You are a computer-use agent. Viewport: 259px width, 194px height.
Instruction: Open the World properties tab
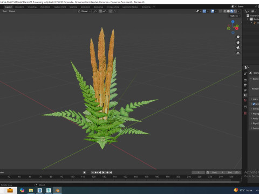(x=245, y=100)
